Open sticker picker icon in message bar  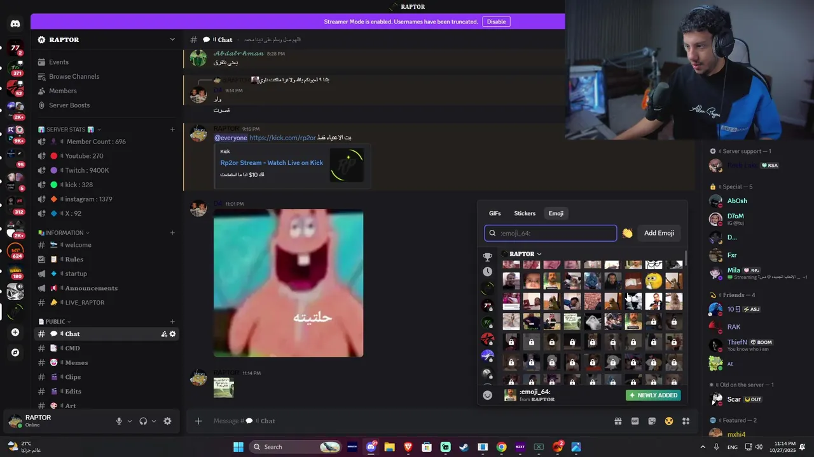[652, 421]
